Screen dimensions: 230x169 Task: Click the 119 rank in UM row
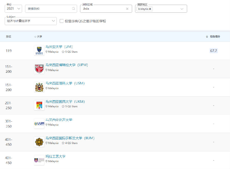click(8, 51)
